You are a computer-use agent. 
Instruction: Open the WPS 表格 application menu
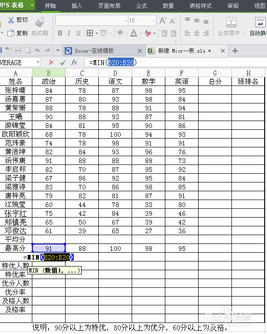pos(17,5)
